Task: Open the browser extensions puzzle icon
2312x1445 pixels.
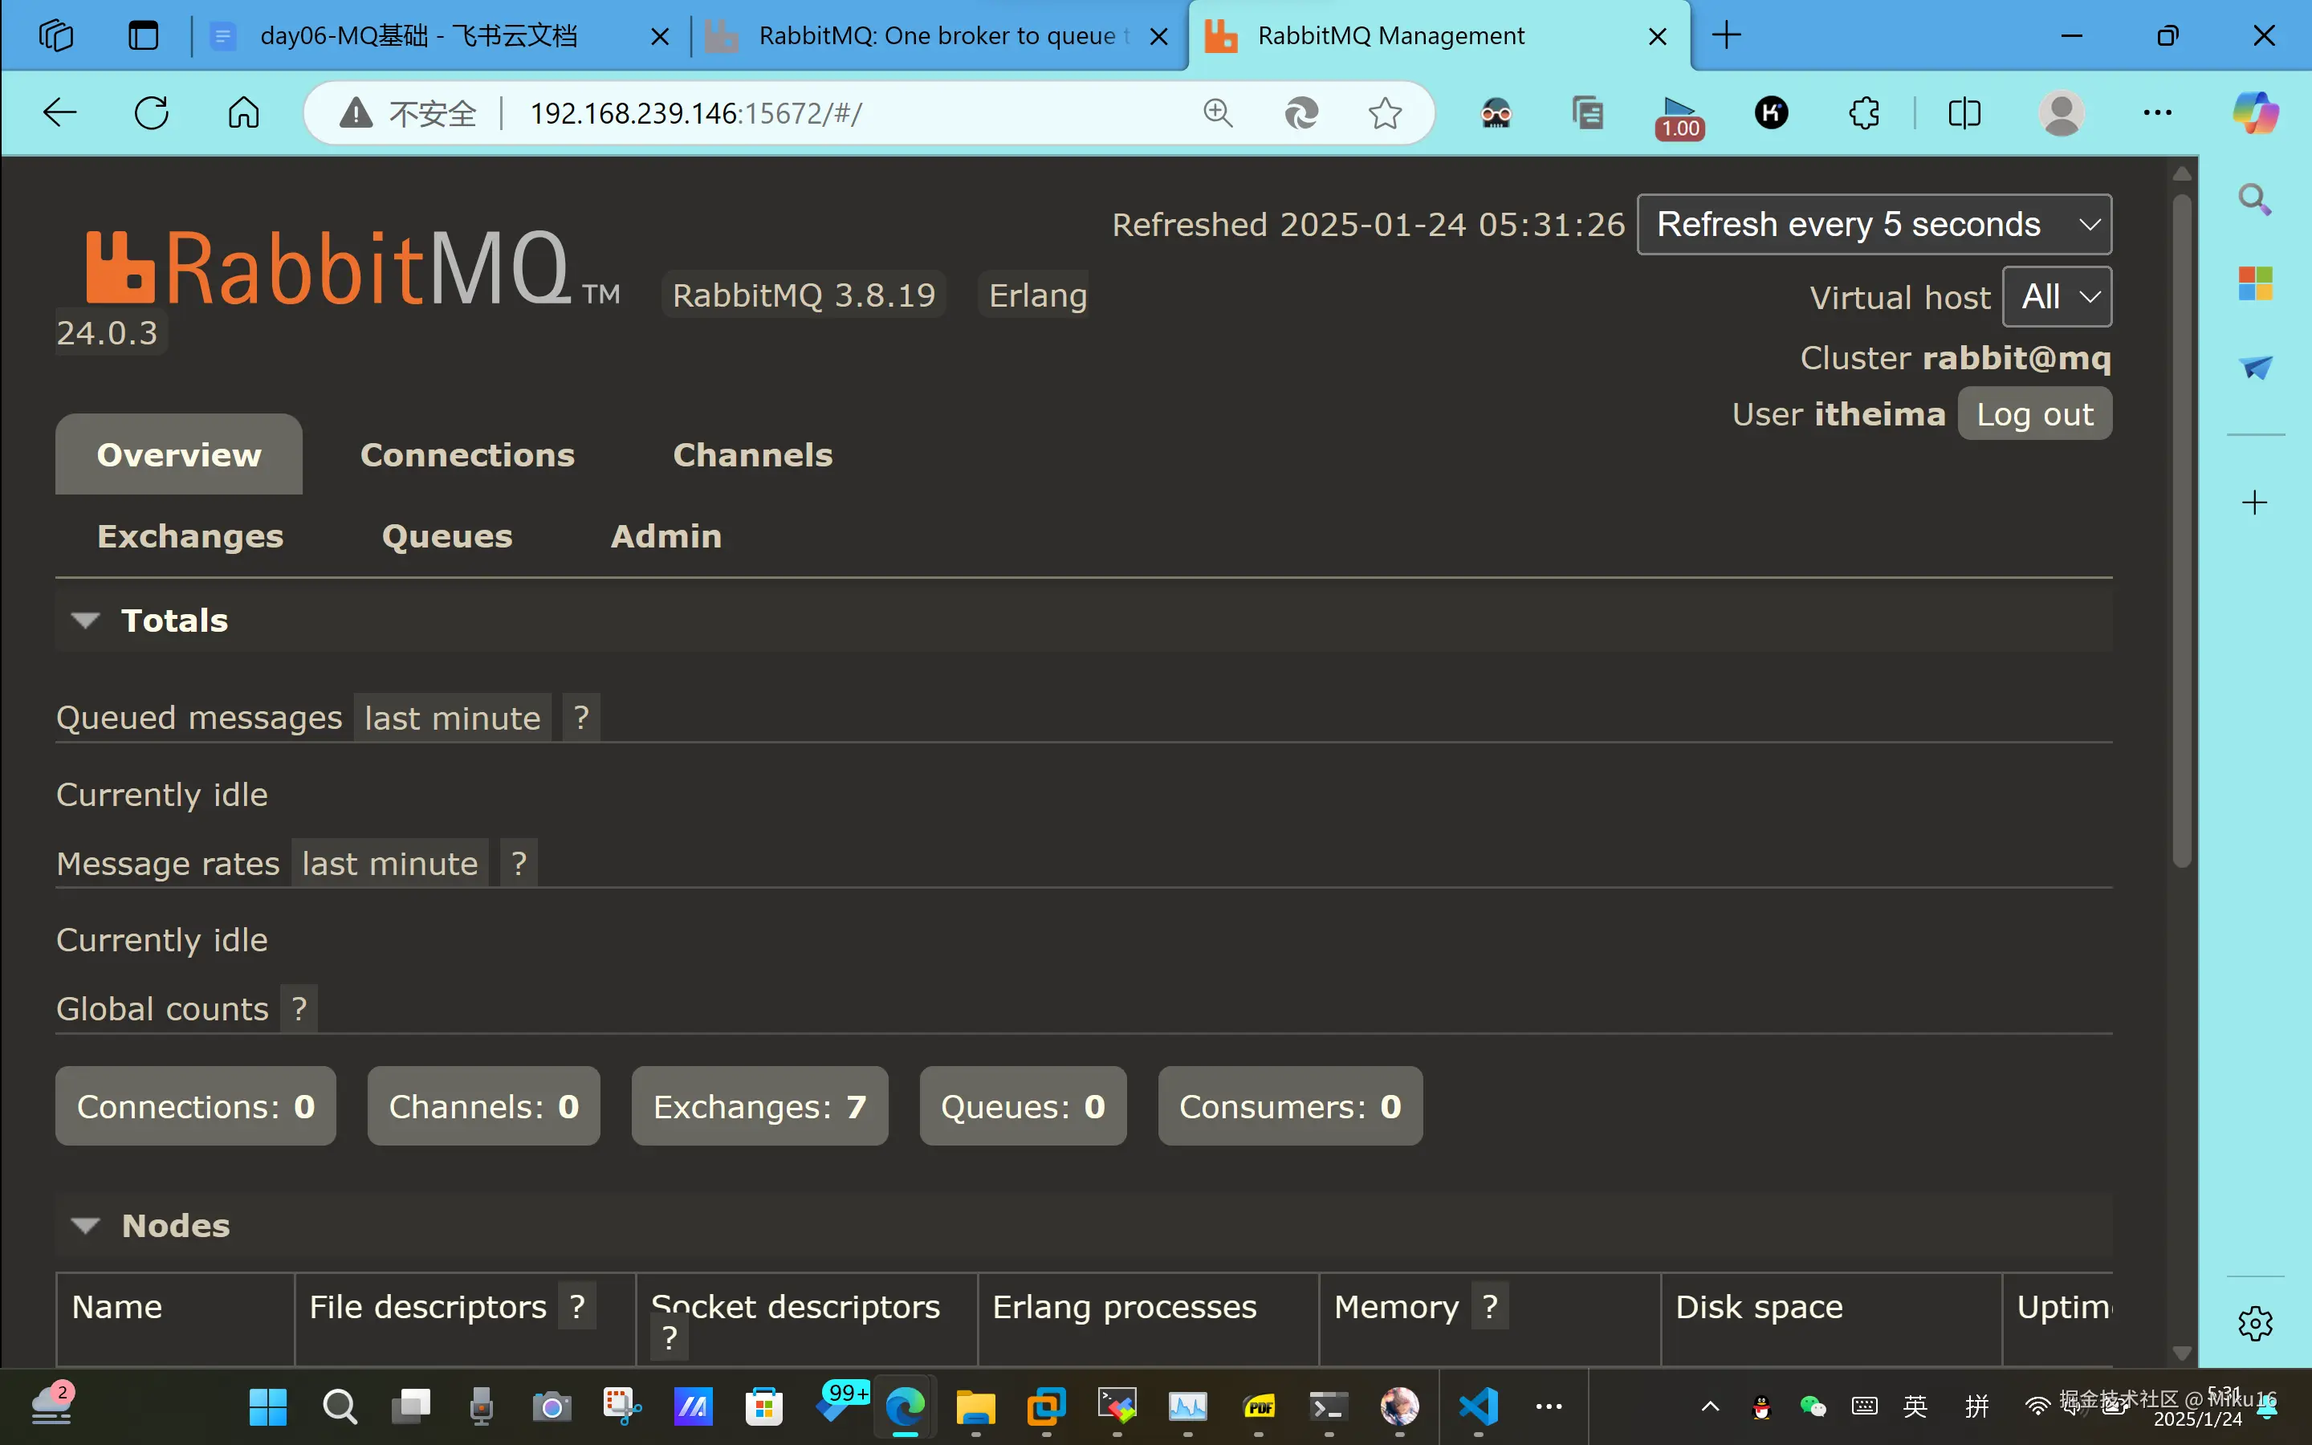Action: click(x=1864, y=114)
